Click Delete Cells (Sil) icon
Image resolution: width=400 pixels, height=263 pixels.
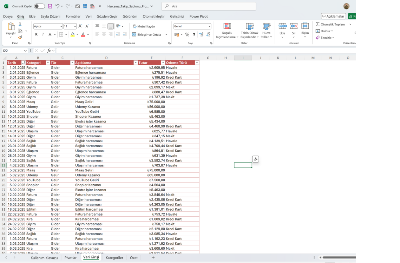click(x=294, y=26)
